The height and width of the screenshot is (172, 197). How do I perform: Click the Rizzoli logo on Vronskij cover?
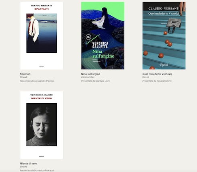164,65
